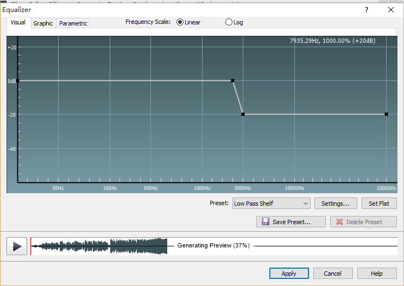Select the Linear frequency scale option
This screenshot has height=286, width=404.
coord(180,22)
